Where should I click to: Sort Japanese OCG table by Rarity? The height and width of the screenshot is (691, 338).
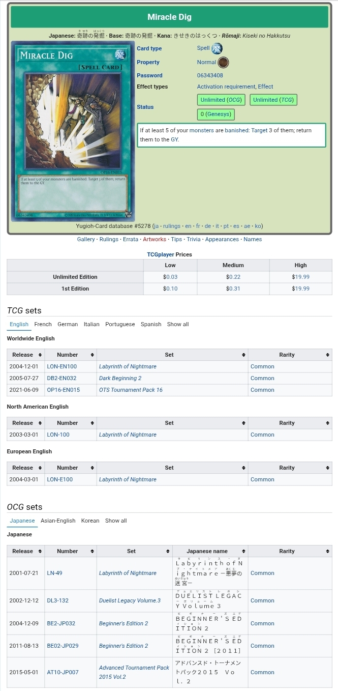tap(290, 551)
